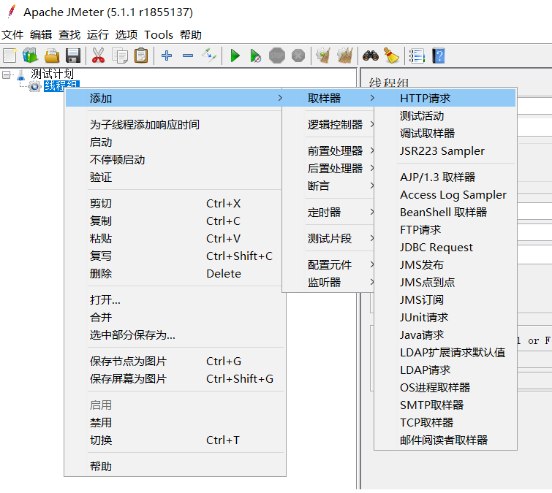Image resolution: width=552 pixels, height=493 pixels.
Task: Click the Clear all double broom icon
Action: click(x=345, y=56)
